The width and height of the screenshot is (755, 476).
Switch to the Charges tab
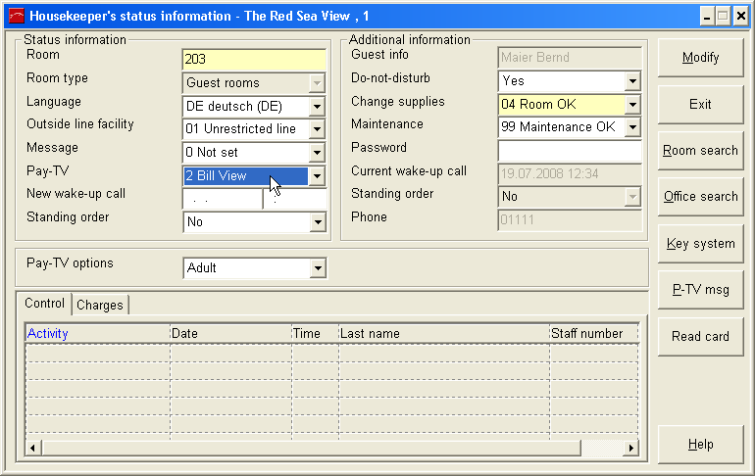click(100, 306)
